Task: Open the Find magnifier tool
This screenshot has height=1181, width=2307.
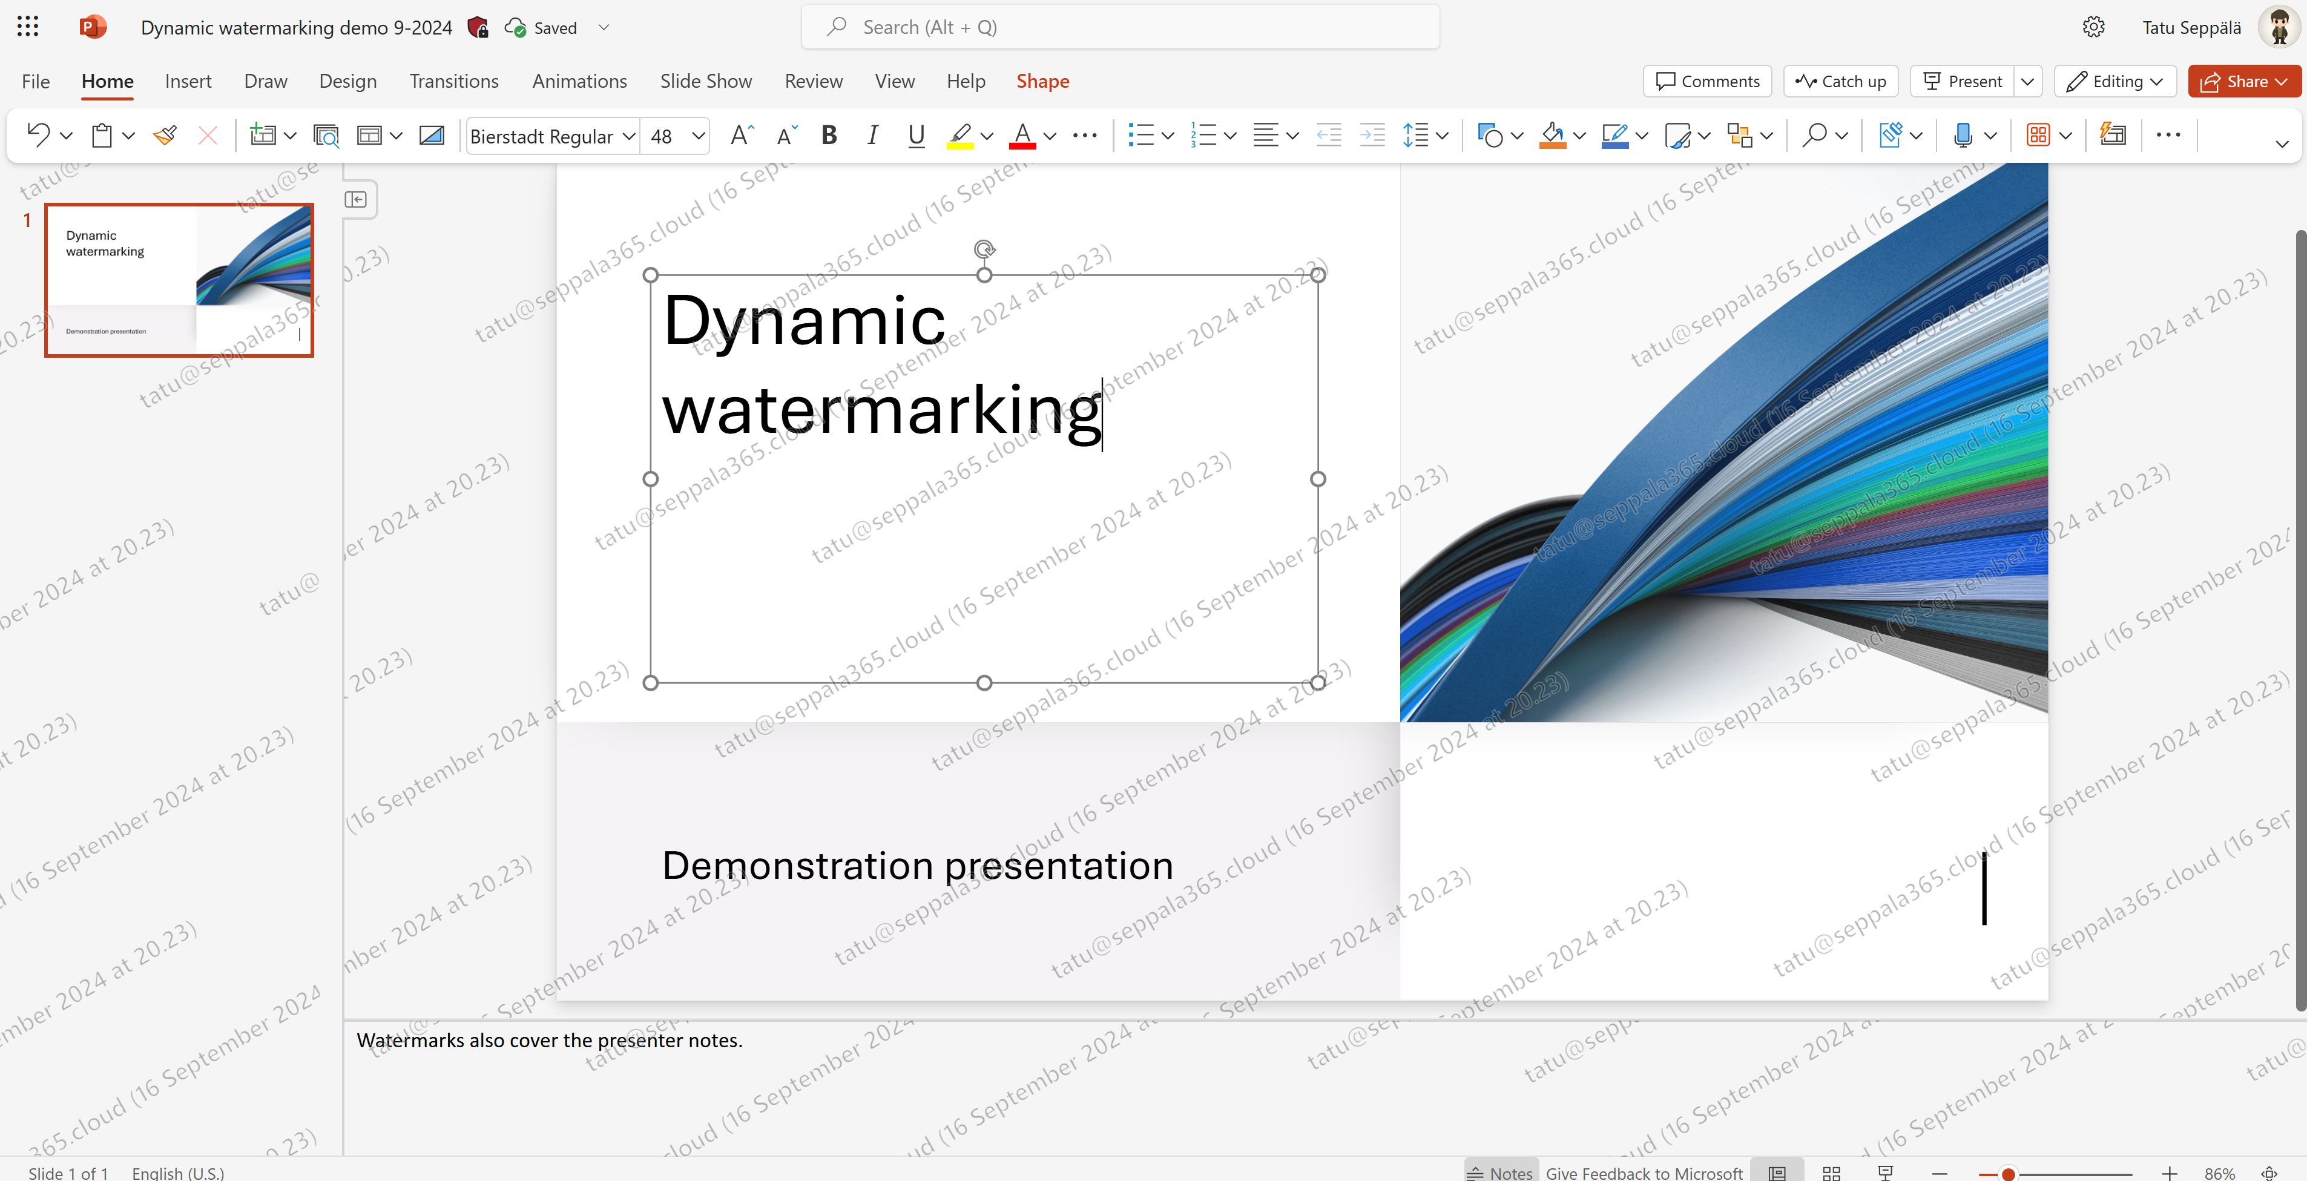Action: pyautogui.click(x=1814, y=135)
